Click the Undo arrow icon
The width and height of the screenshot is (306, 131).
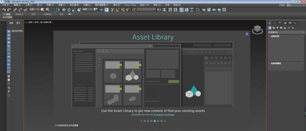click(4, 10)
